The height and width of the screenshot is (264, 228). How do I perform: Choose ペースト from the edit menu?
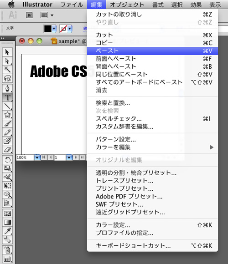pos(152,51)
